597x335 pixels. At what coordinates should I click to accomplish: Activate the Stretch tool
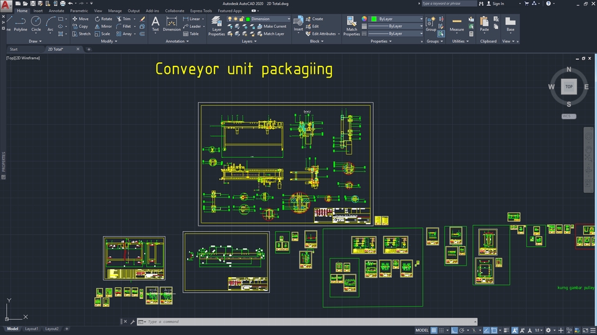pos(81,34)
